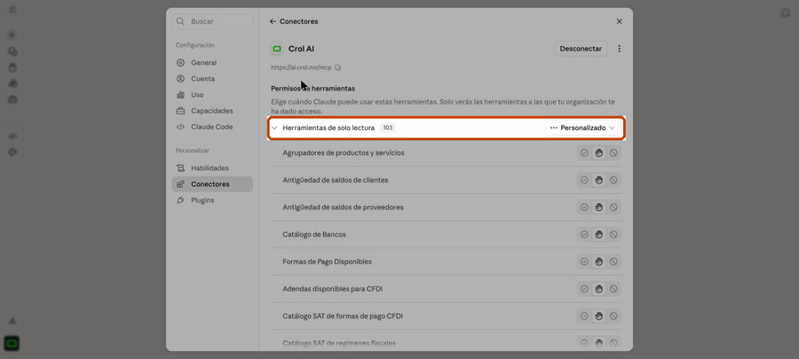Select hand ask-permission option for Agrupadores de productos y servicios
This screenshot has width=799, height=359.
point(599,152)
